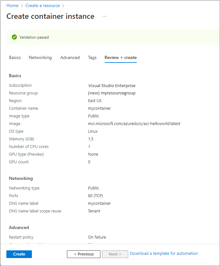Open the Advanced tab

click(70, 57)
